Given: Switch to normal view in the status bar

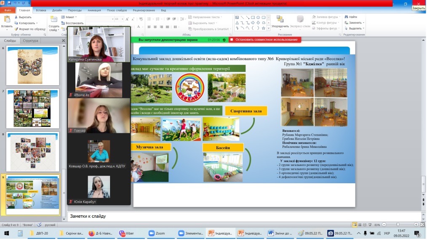Looking at the screenshot, I should point(355,225).
